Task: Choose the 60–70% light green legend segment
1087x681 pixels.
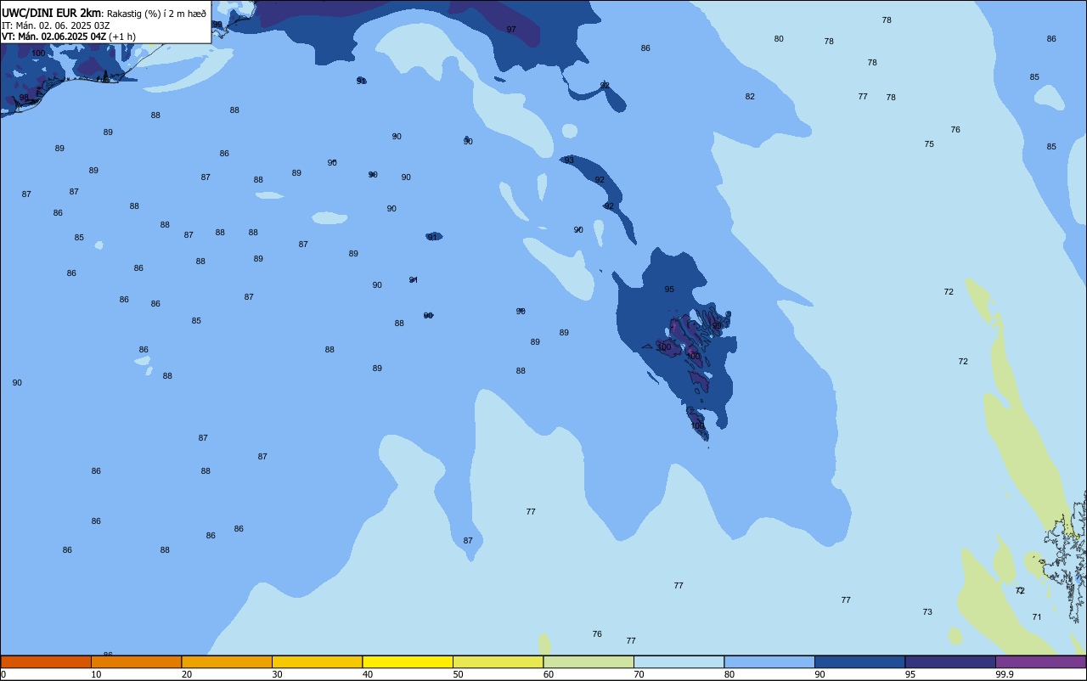Action: pyautogui.click(x=589, y=661)
